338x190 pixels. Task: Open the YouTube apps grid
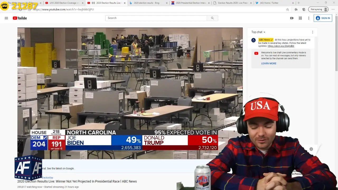coord(300,18)
